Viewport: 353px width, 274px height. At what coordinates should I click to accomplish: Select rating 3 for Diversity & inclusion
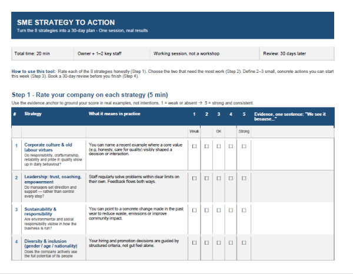pos(219,243)
